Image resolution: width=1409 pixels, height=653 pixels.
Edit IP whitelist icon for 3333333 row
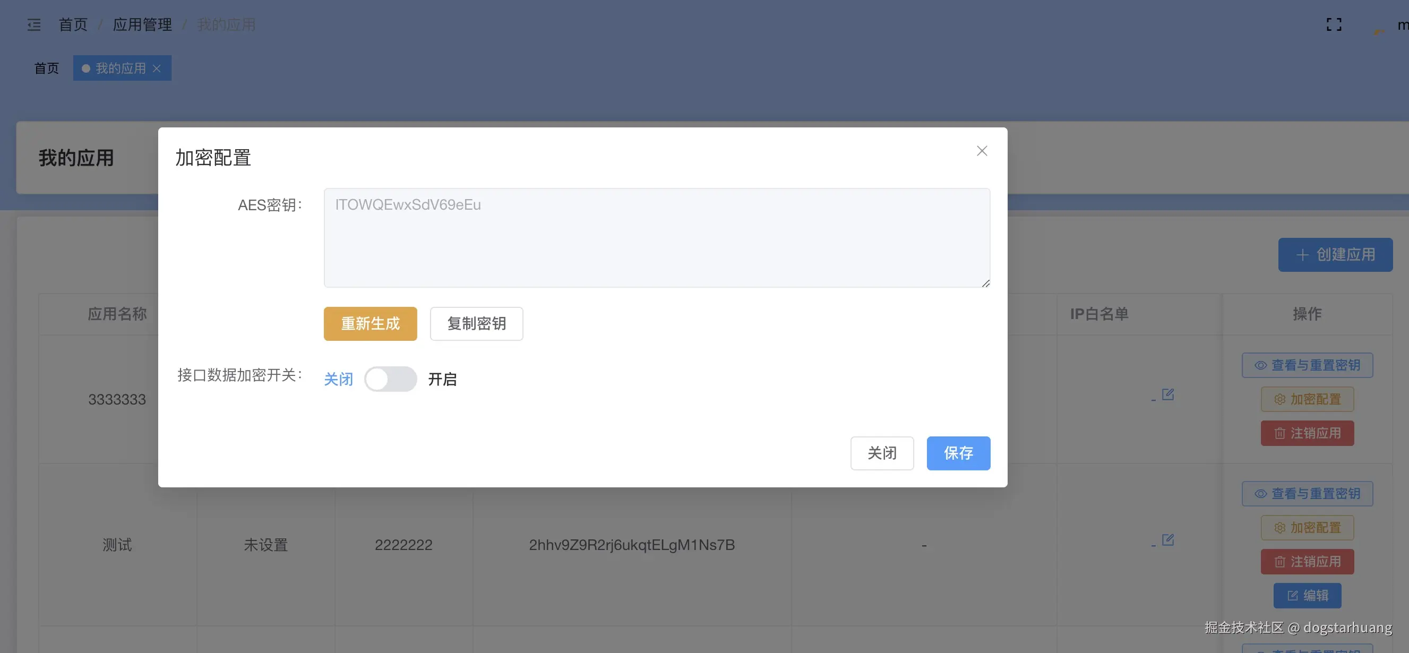point(1168,394)
